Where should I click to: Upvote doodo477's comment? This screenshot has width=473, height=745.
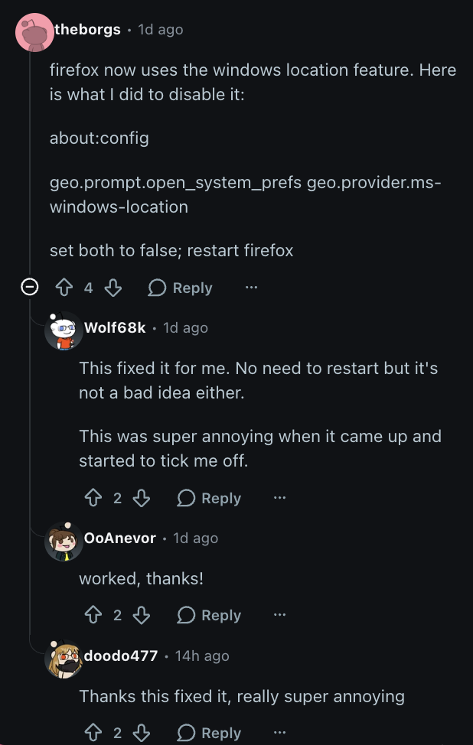93,733
